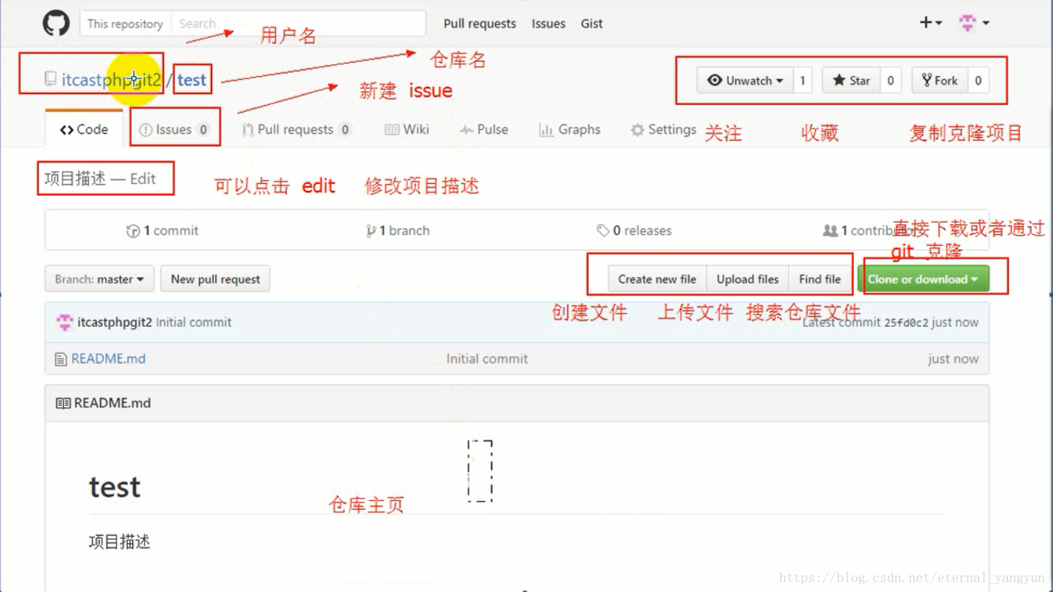View watchers count next to Unwatch
Screen dimensions: 1053x592
click(x=802, y=80)
